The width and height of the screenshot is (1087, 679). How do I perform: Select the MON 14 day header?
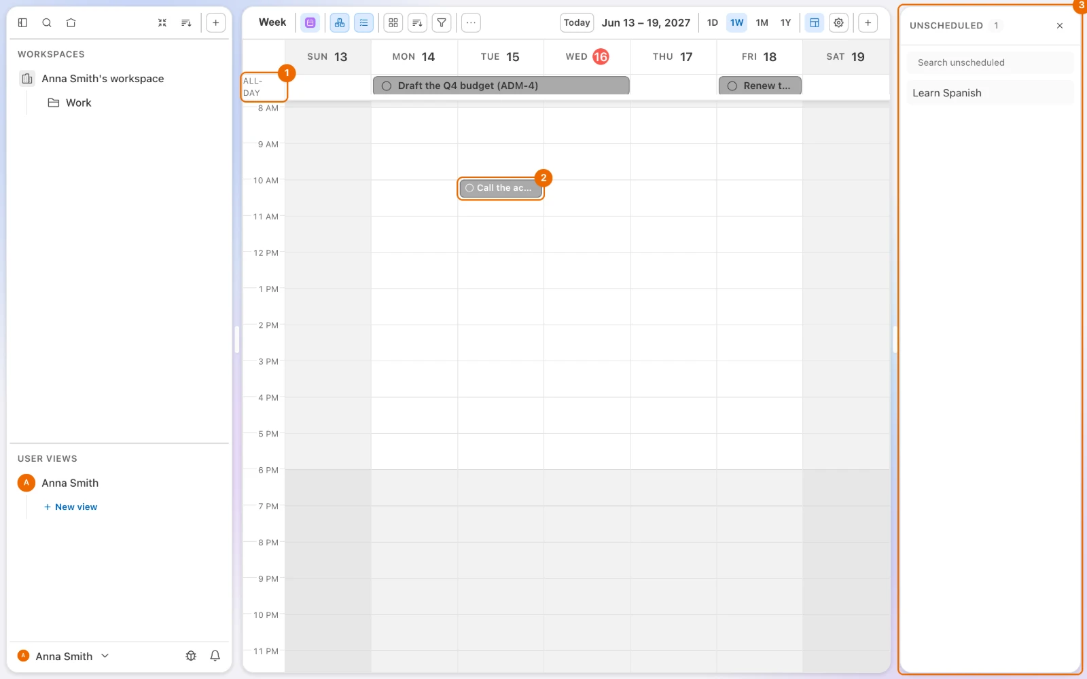[414, 57]
